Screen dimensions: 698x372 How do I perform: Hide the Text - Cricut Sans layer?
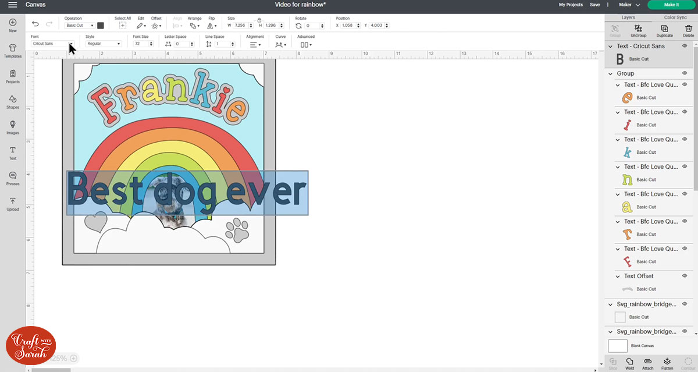685,46
